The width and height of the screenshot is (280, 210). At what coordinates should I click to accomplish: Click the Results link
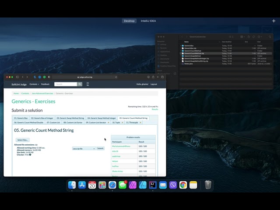click(155, 109)
